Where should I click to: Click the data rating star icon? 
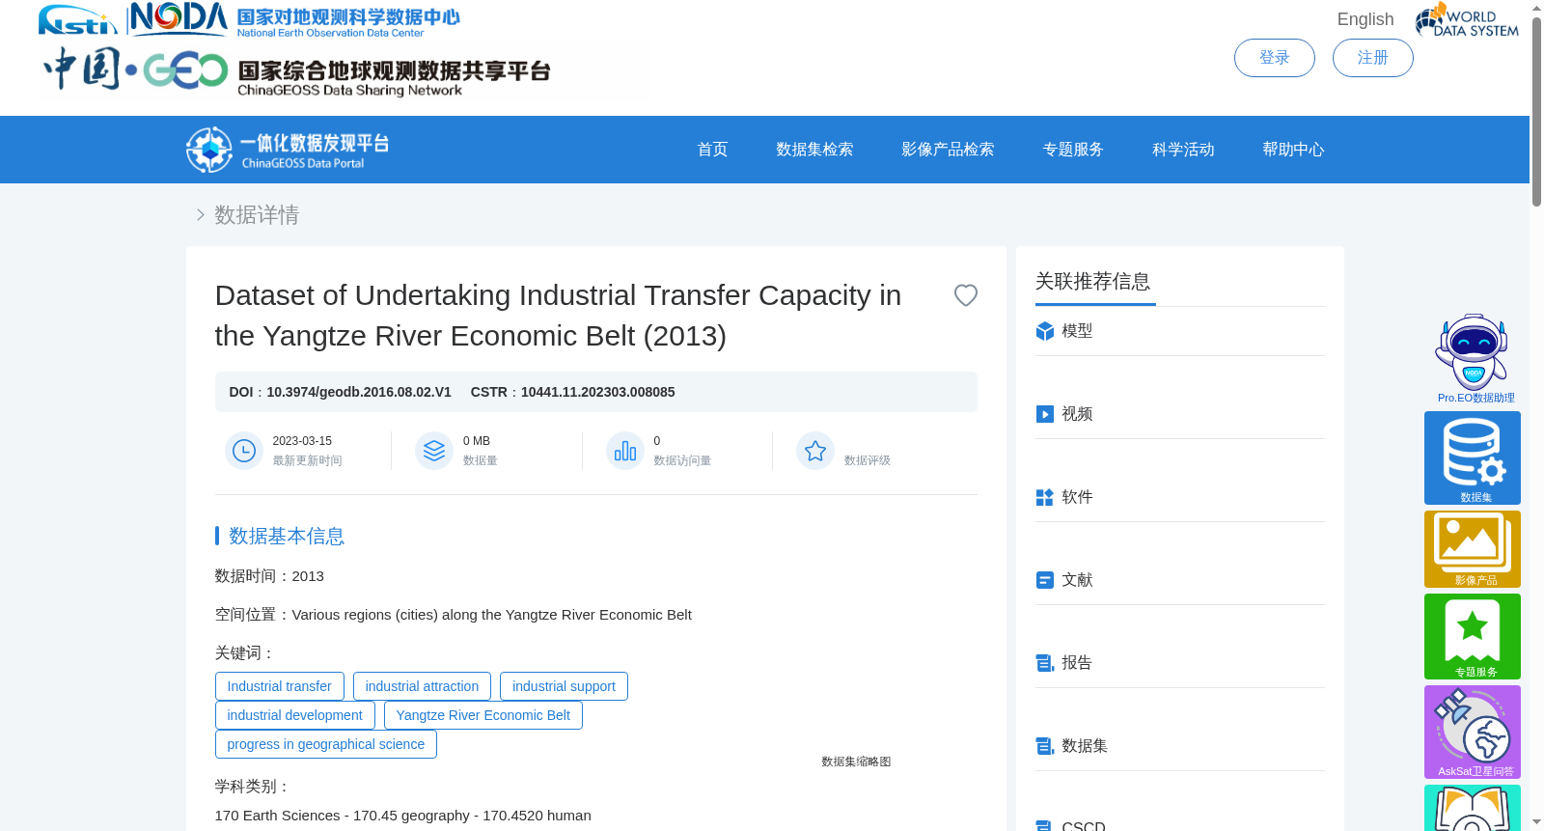point(815,451)
